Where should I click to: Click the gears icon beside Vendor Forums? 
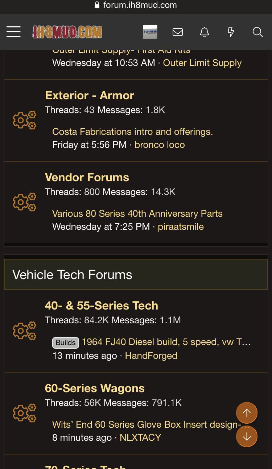pyautogui.click(x=24, y=202)
